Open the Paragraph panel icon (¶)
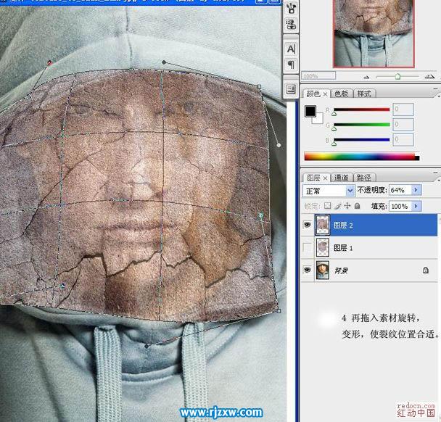 point(291,65)
